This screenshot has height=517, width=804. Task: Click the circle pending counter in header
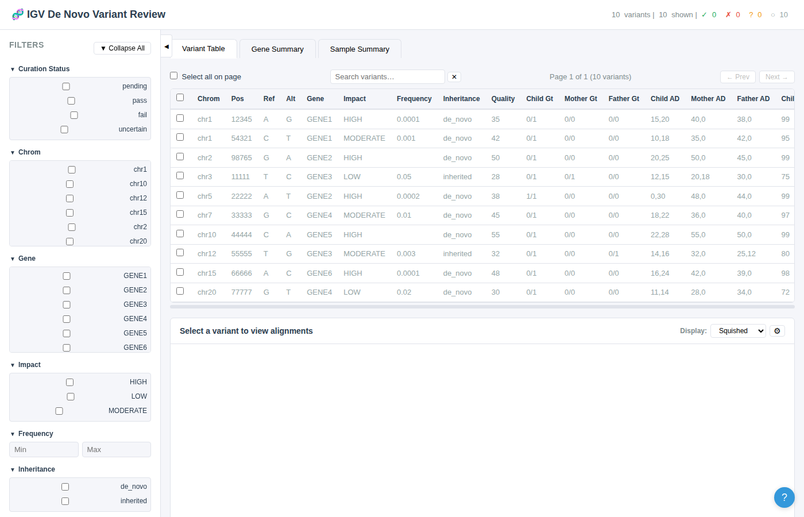780,14
